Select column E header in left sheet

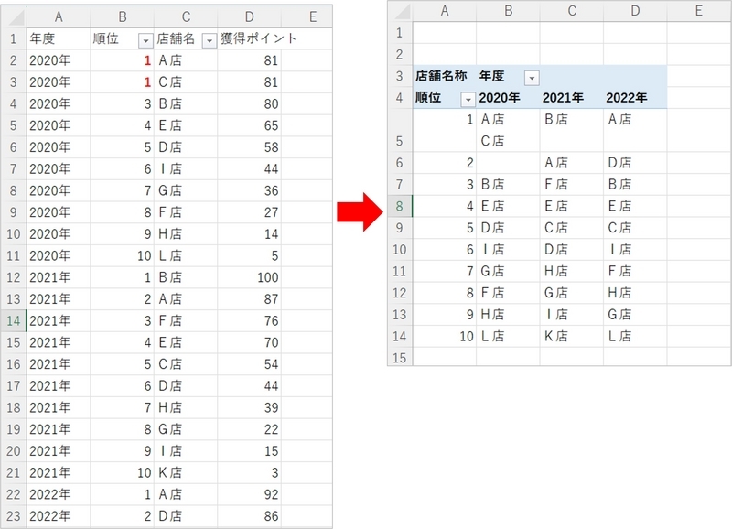point(313,17)
